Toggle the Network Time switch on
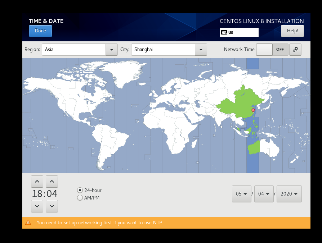The height and width of the screenshot is (243, 322). tap(272, 50)
